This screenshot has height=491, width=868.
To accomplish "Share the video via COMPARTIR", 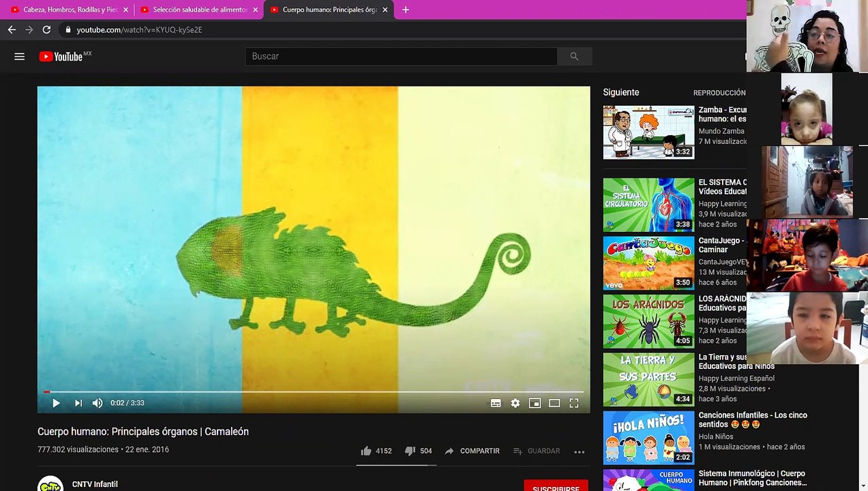I will (x=472, y=451).
